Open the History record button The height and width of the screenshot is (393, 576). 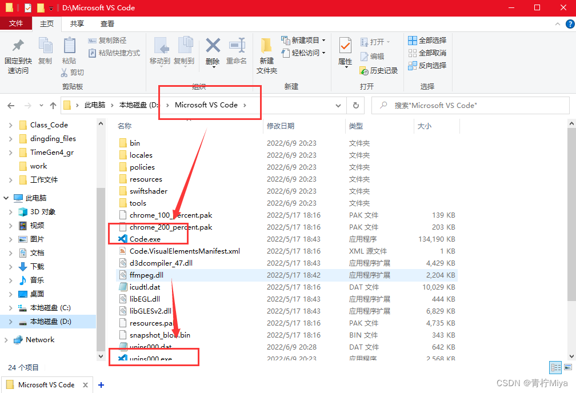[x=378, y=70]
